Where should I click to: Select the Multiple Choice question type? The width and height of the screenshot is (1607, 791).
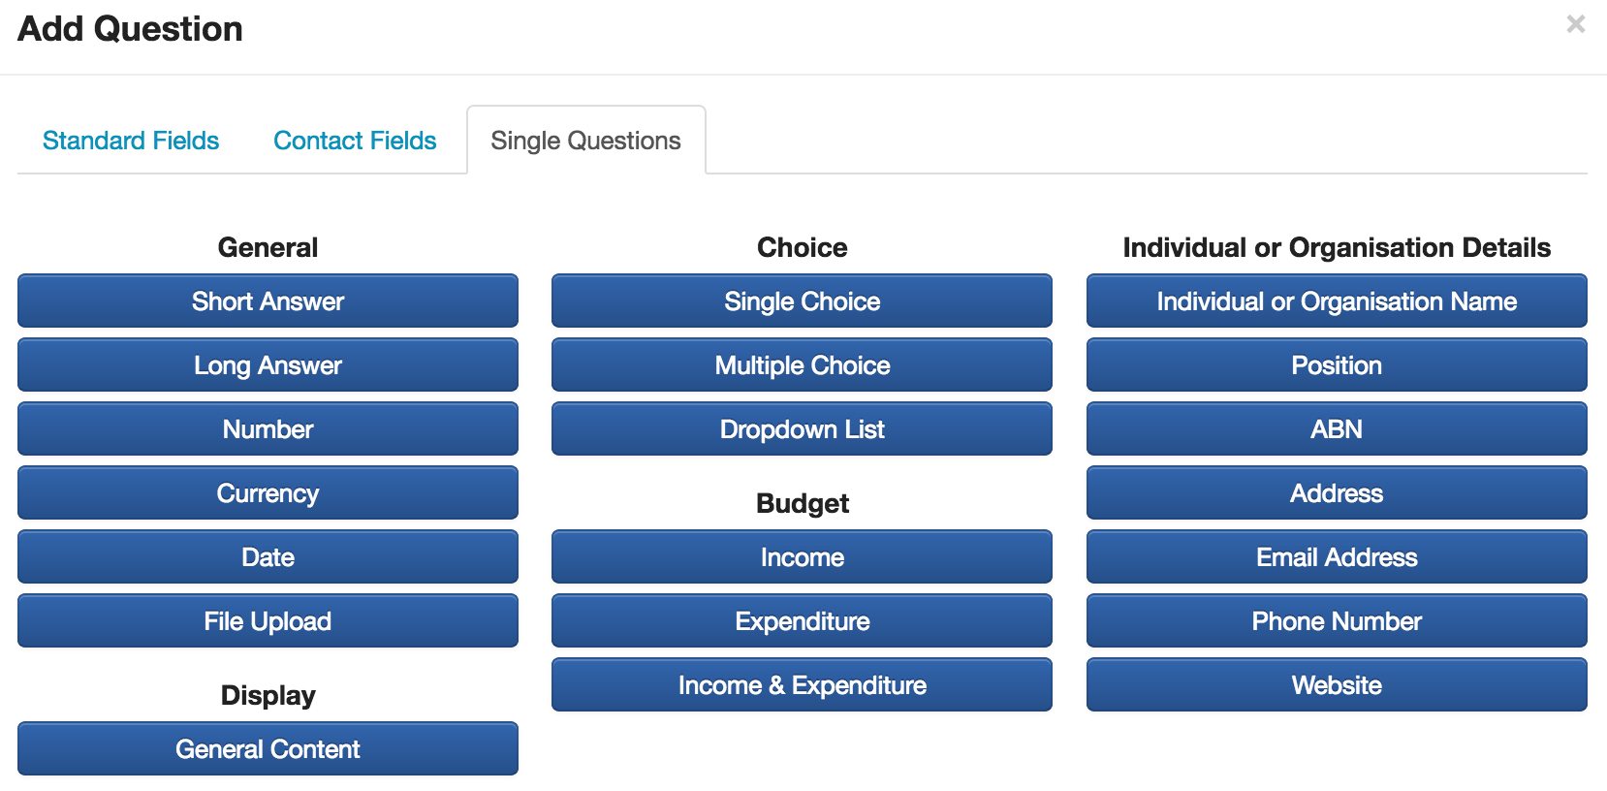(802, 365)
